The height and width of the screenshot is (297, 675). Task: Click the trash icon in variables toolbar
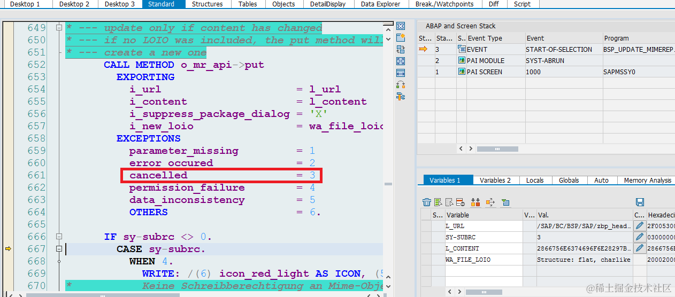pos(427,202)
